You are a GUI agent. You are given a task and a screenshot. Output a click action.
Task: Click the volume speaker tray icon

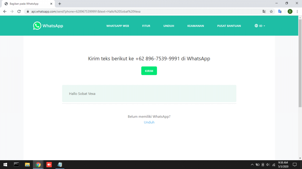[x=268, y=165]
